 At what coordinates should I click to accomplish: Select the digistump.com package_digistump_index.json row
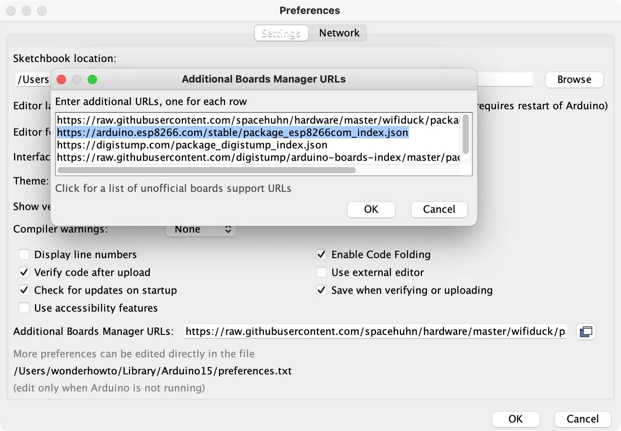point(192,145)
